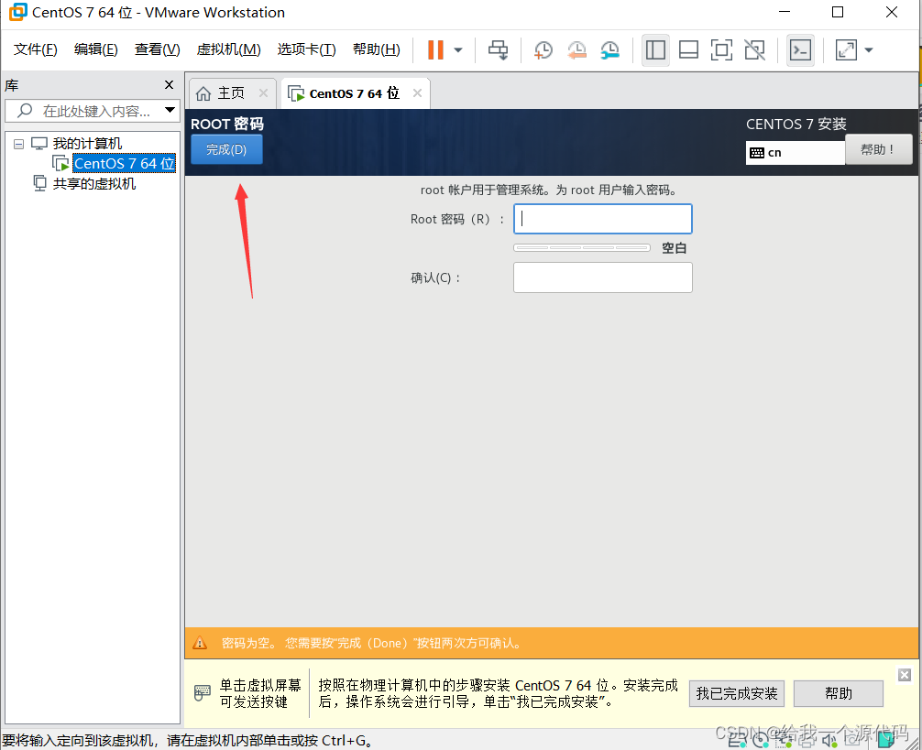Click the stretch guest display icon

coord(846,50)
